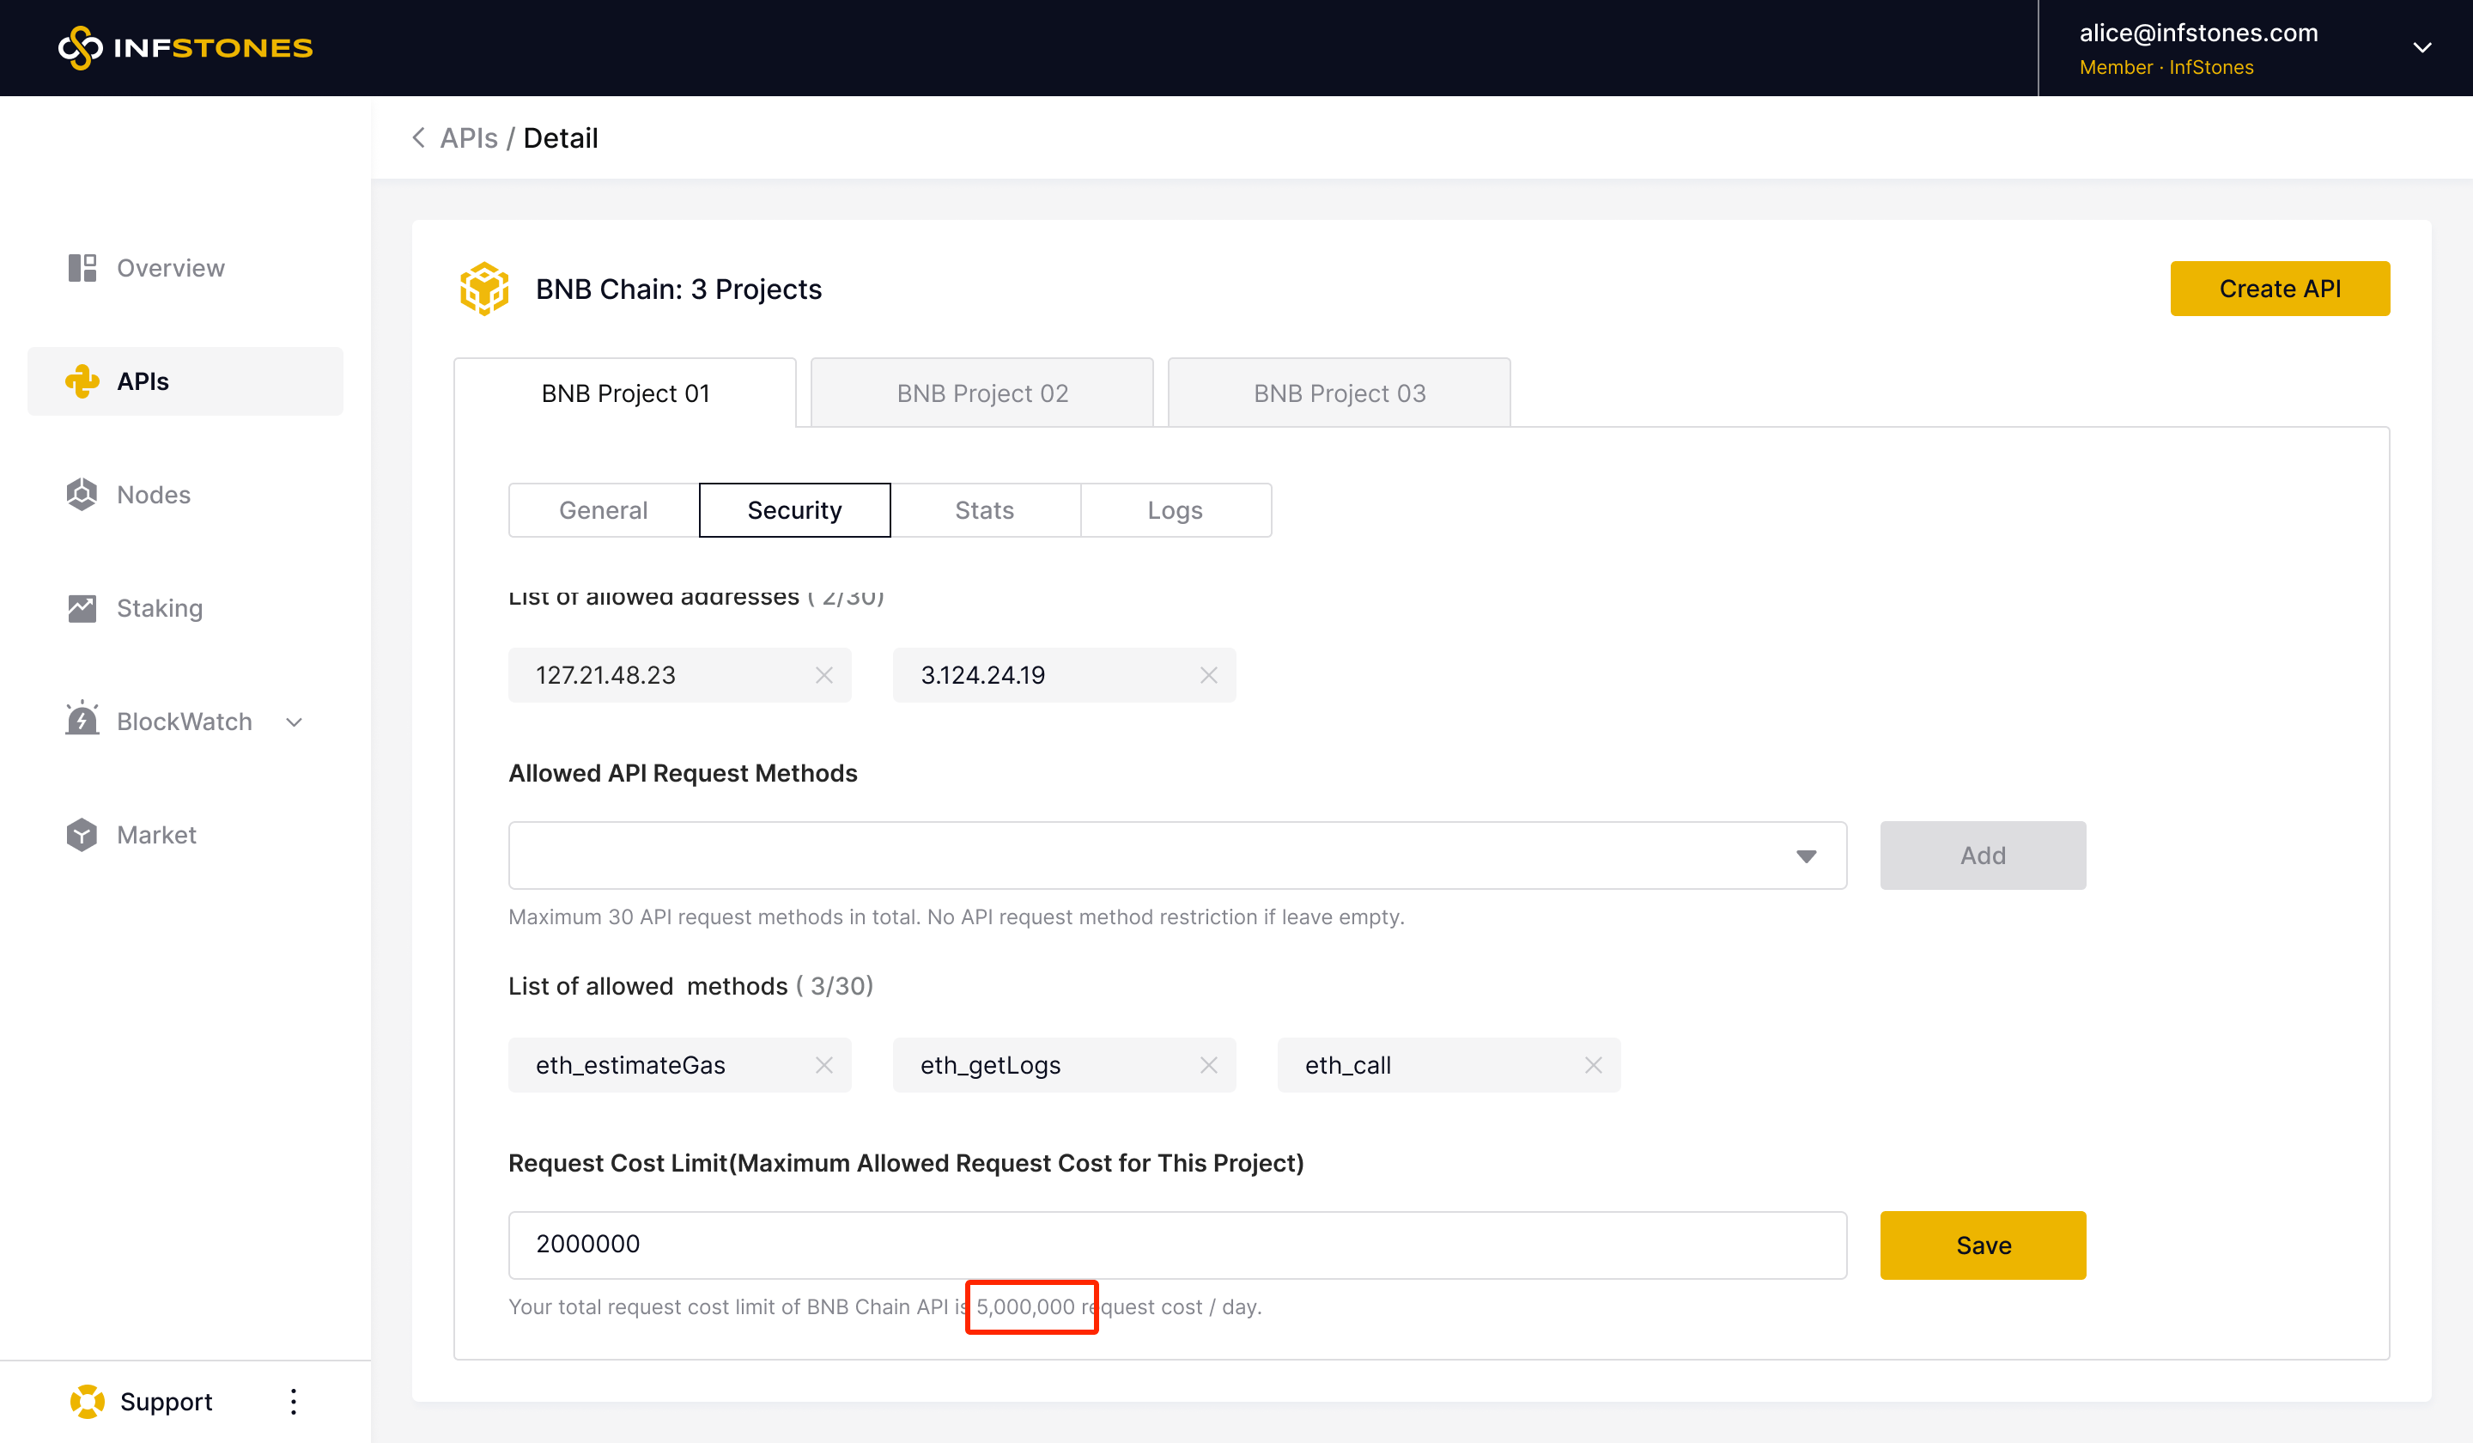Screen dimensions: 2473x1443
Task: Click the 'Member · InfStones' role text
Action: [2166, 67]
